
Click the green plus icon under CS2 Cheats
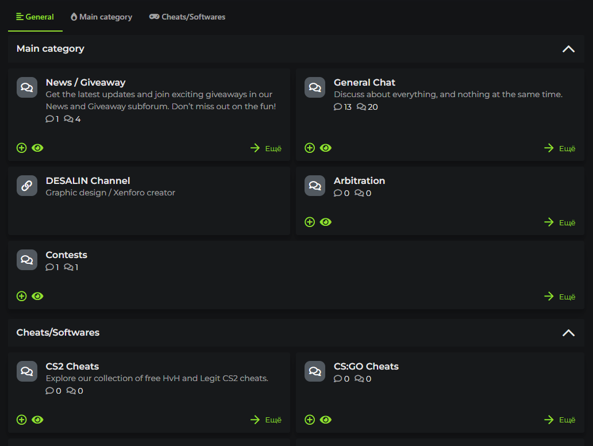tap(22, 420)
